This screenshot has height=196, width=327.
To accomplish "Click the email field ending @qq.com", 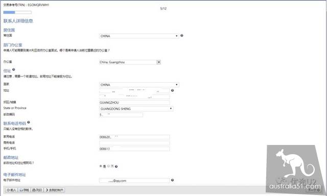I will pyautogui.click(x=134, y=181).
